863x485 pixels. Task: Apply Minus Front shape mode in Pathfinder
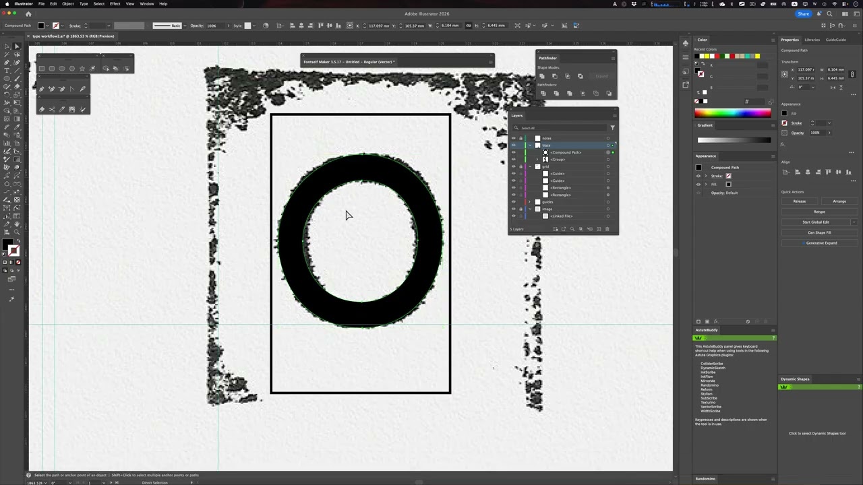pos(555,76)
